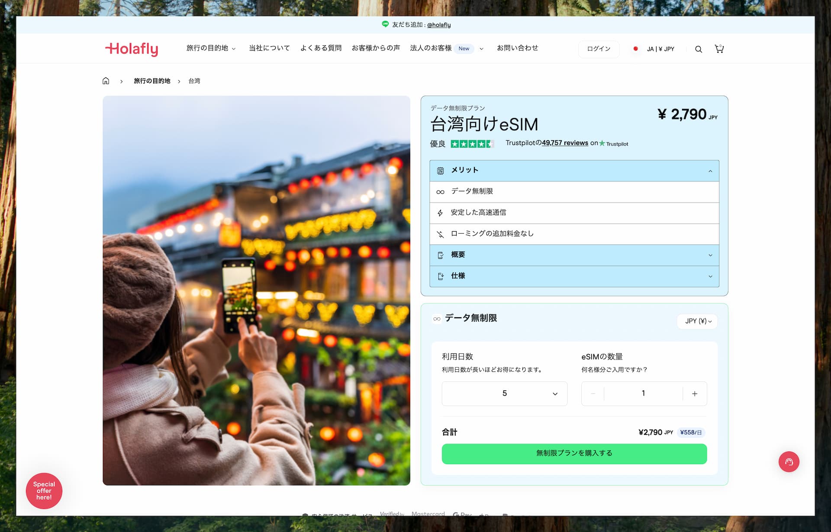
Task: Expand the 概要 (Overview) section
Action: [x=573, y=255]
